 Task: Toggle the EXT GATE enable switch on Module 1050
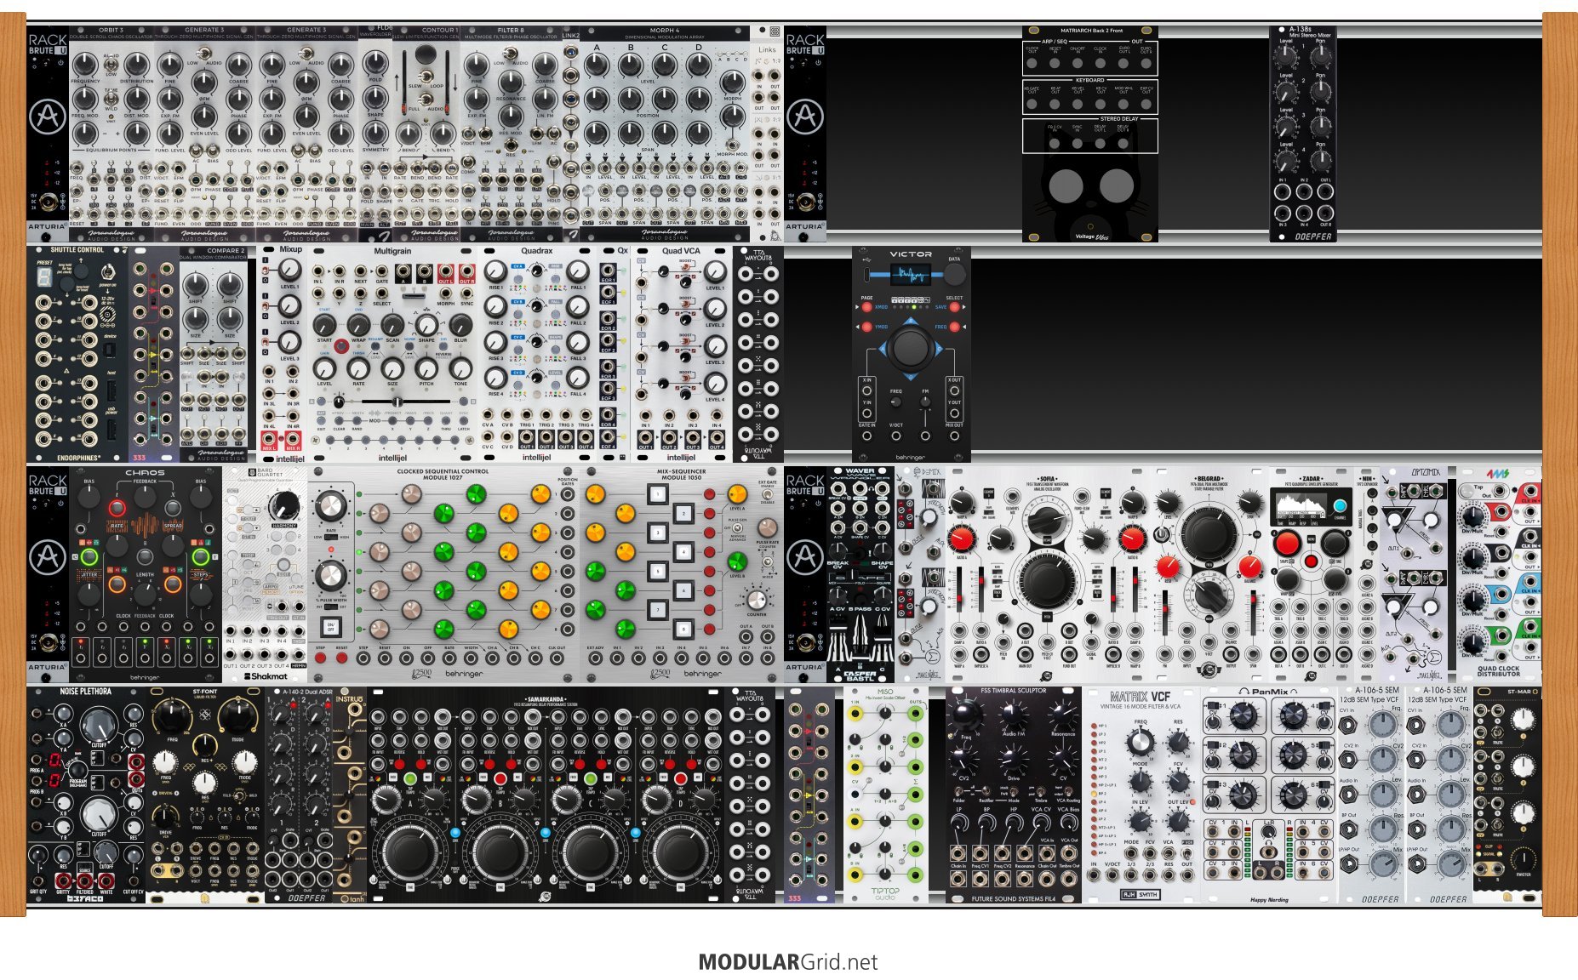767,495
